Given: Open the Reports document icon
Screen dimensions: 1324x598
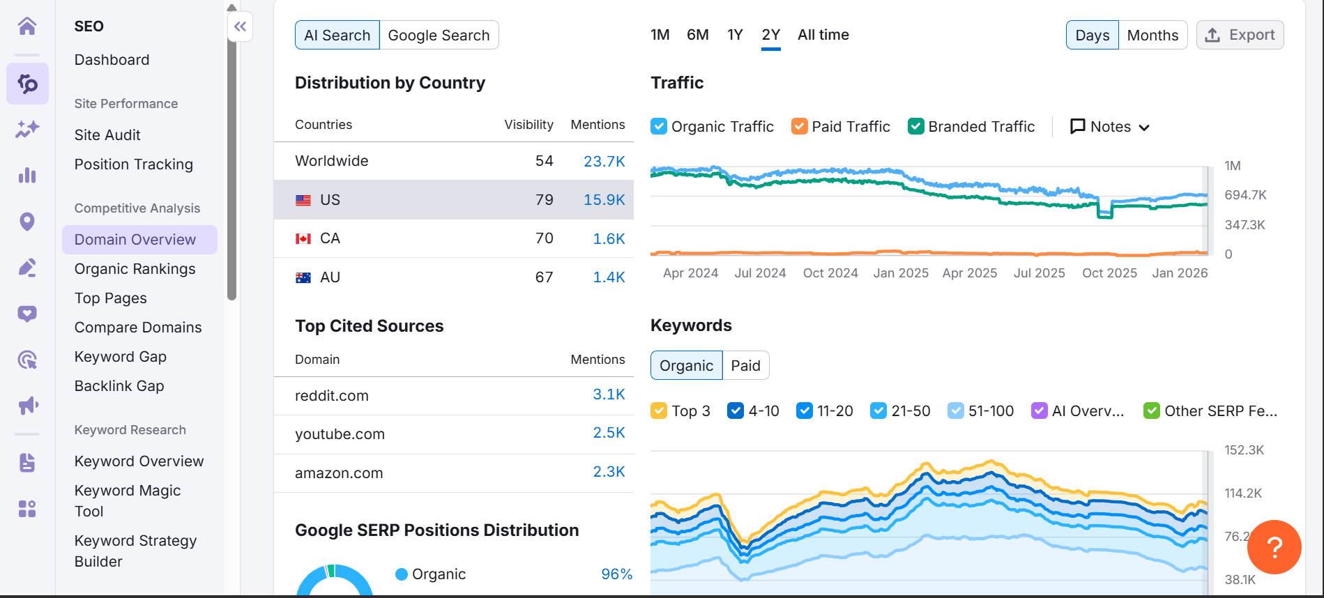Looking at the screenshot, I should pos(27,463).
